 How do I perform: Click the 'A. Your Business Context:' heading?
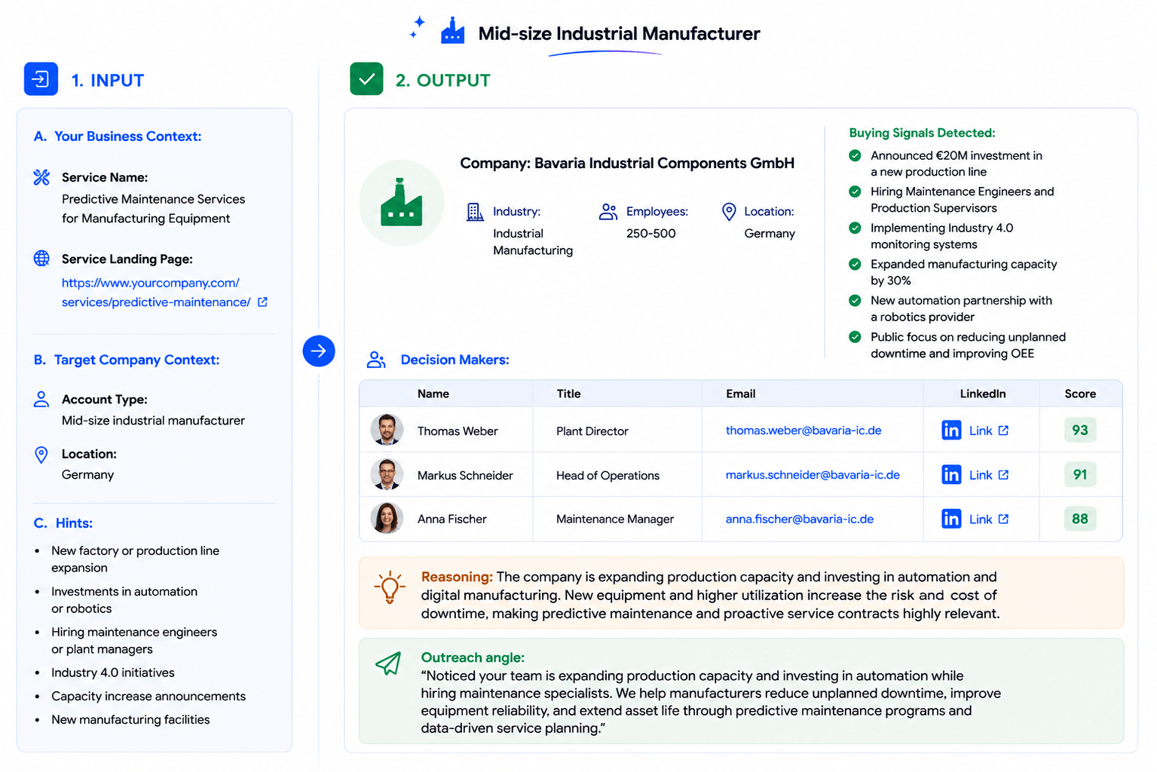(x=118, y=136)
